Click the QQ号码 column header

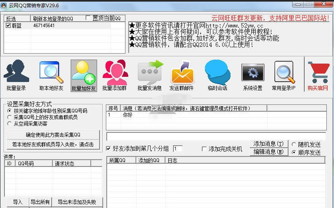point(34,164)
